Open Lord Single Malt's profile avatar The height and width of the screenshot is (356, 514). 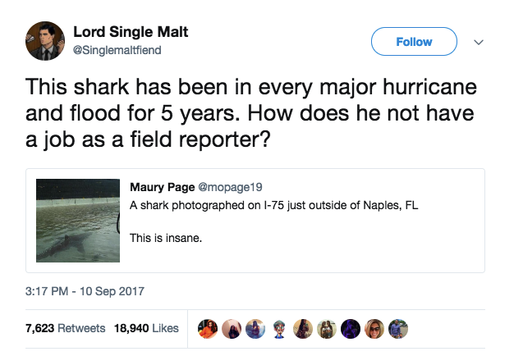pos(45,41)
